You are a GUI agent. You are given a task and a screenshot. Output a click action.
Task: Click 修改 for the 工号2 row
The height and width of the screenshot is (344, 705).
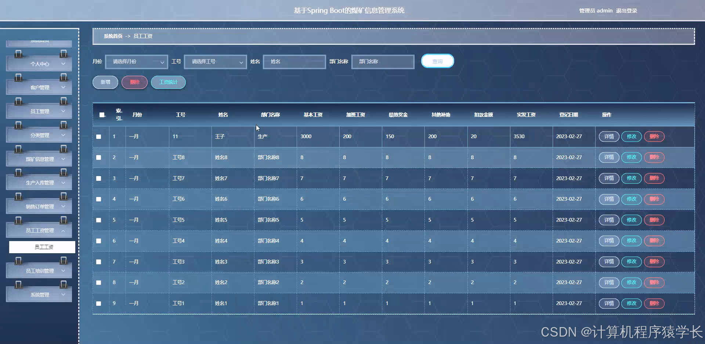[x=632, y=283]
